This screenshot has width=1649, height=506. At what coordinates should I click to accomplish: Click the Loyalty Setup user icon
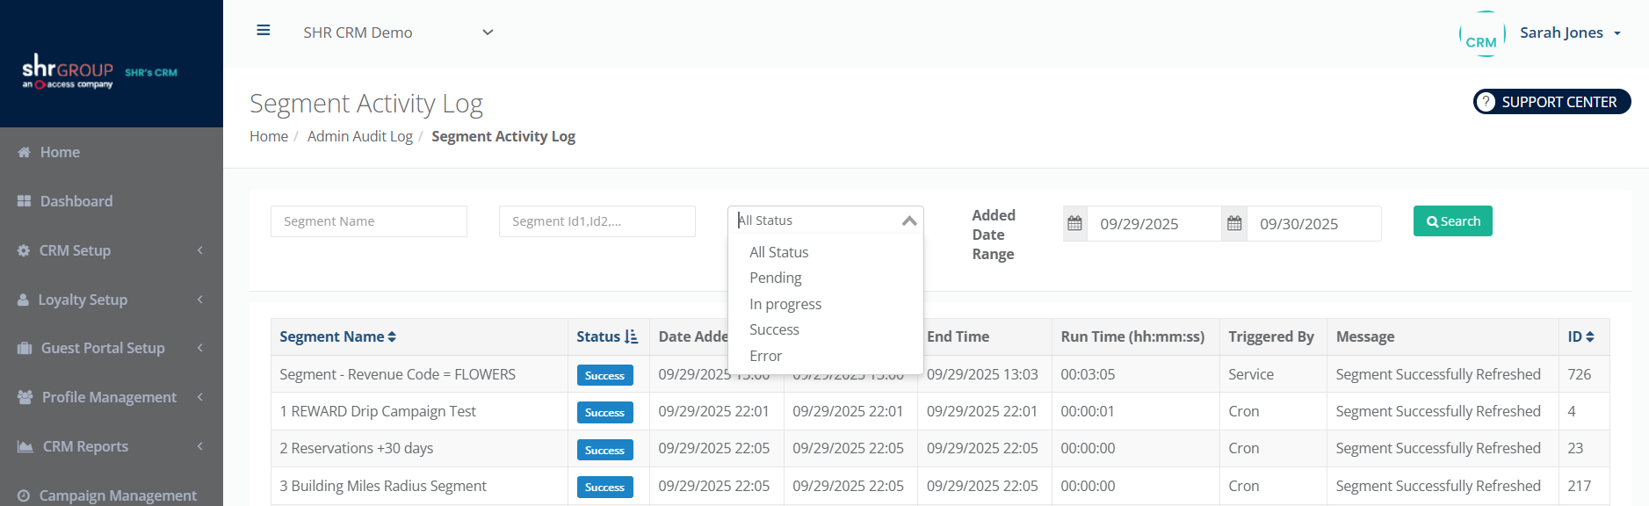coord(23,300)
